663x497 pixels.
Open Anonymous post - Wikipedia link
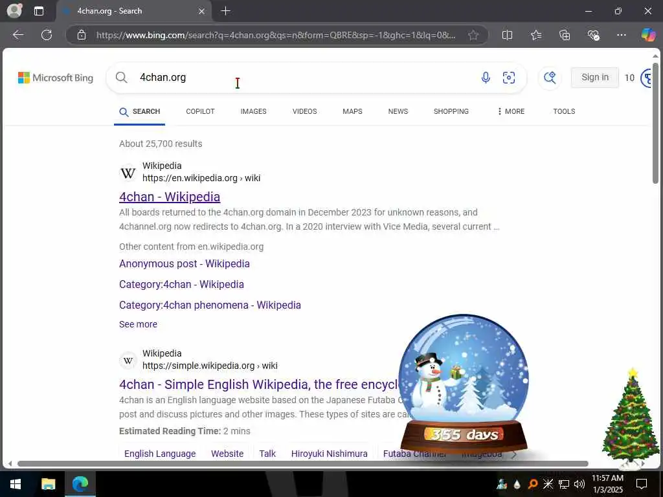(185, 264)
